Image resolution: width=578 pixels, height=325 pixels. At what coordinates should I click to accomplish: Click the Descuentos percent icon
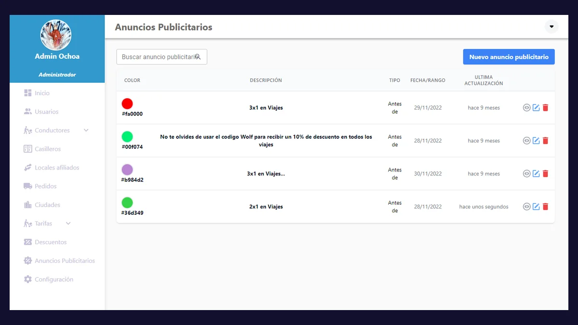pos(28,242)
